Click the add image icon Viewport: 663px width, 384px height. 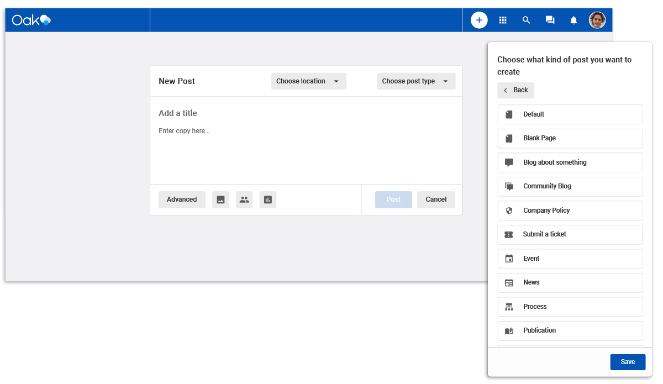pyautogui.click(x=220, y=199)
